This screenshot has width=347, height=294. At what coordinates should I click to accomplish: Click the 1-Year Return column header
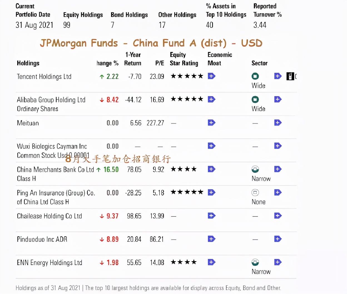pos(133,59)
